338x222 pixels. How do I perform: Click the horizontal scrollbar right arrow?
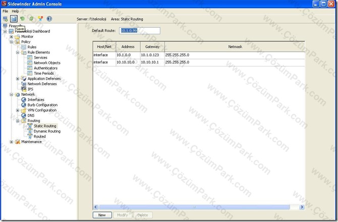pyautogui.click(x=302, y=207)
